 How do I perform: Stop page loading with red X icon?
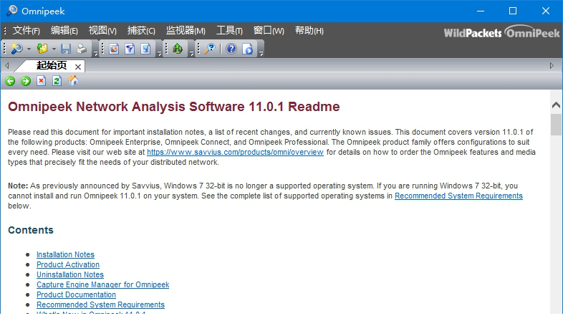coord(42,81)
